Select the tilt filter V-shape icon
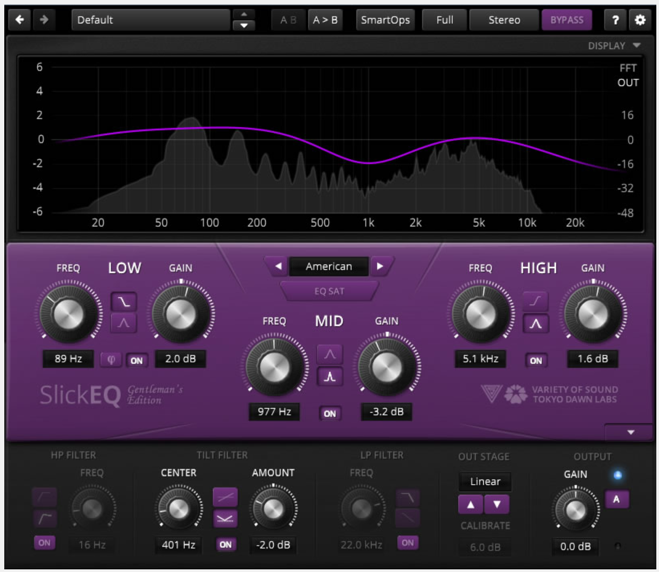Screen dimensions: 659x572 click(x=225, y=518)
